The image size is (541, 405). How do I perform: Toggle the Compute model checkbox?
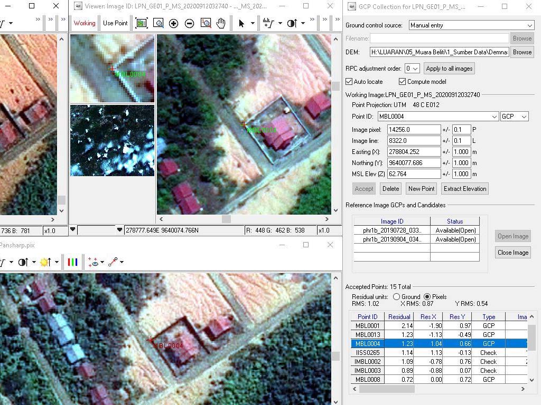click(402, 82)
